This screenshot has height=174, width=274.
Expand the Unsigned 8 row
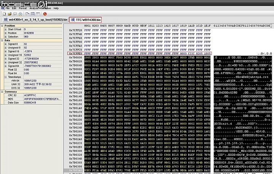[x=6, y=48]
